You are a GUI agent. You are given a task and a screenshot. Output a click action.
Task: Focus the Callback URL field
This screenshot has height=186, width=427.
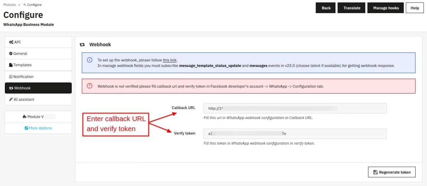295,108
